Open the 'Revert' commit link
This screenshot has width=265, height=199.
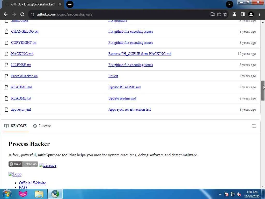coord(113,76)
